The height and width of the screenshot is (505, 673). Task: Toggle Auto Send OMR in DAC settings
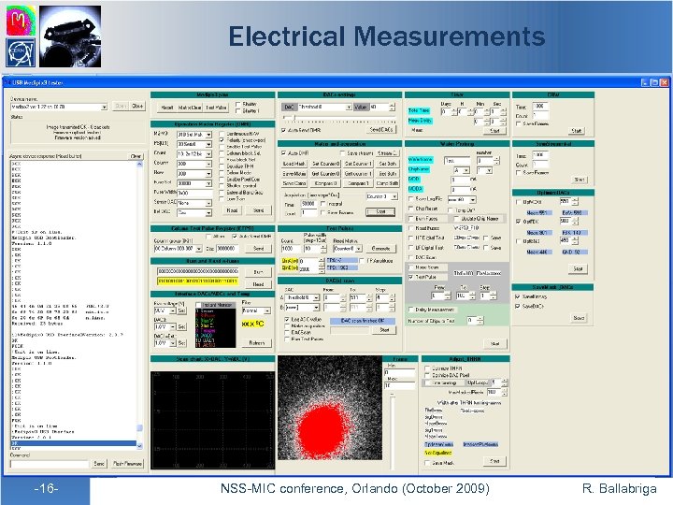284,130
